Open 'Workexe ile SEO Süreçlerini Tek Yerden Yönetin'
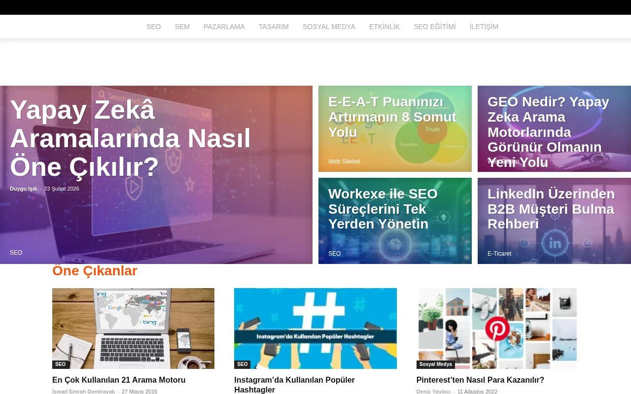Viewport: 631px width, 394px height. pos(384,209)
